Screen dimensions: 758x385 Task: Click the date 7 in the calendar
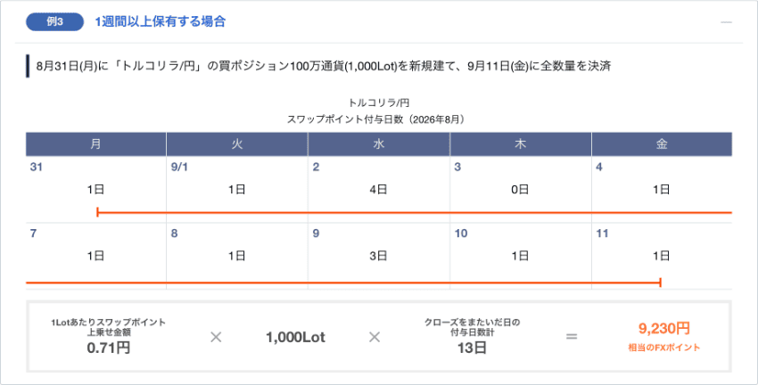[33, 233]
